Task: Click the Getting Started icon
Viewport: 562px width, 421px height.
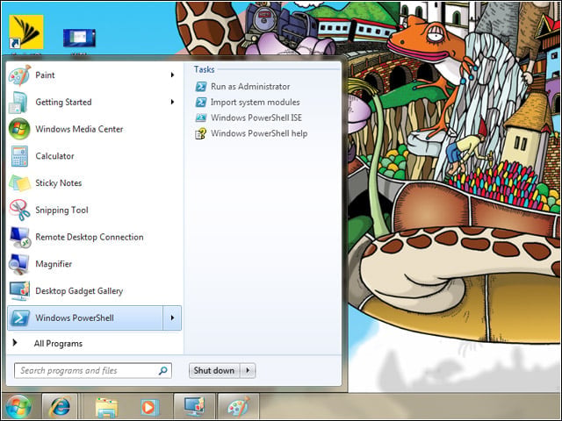Action: (19, 103)
